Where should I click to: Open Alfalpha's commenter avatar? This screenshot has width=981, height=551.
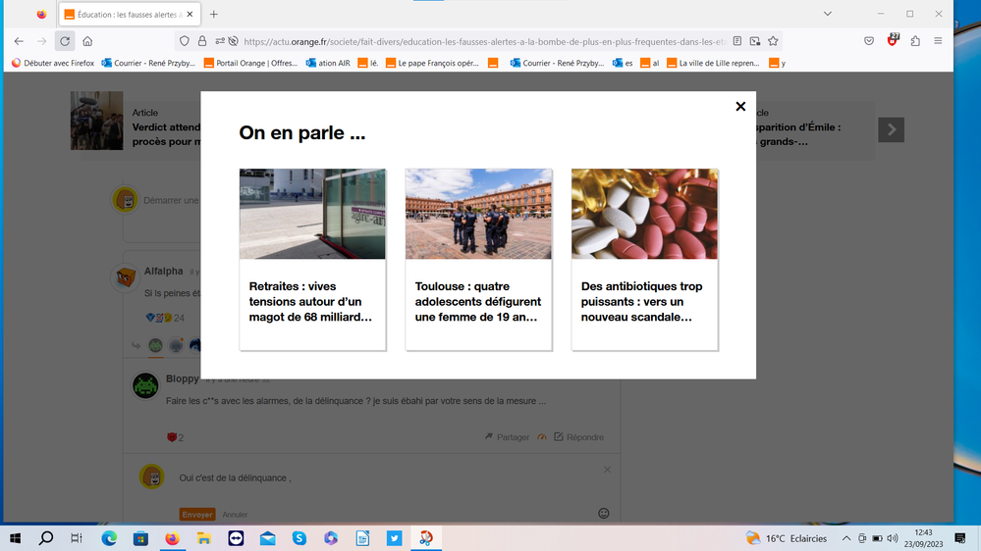pos(125,276)
